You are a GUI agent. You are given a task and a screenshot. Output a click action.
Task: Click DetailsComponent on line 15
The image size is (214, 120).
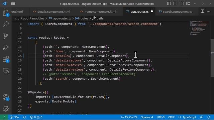tap(111, 56)
